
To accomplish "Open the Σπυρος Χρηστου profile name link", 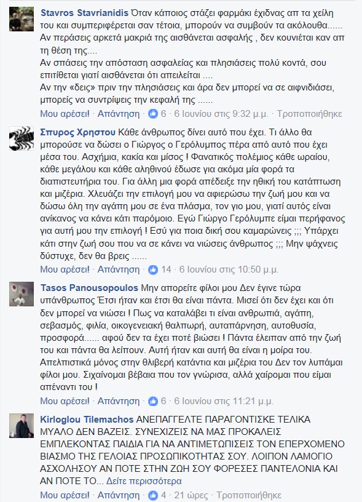I will [x=77, y=132].
